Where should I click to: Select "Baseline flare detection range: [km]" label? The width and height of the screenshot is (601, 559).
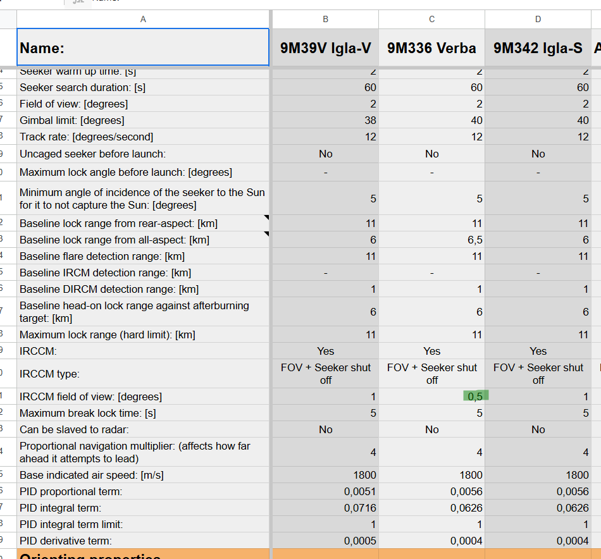(x=102, y=256)
